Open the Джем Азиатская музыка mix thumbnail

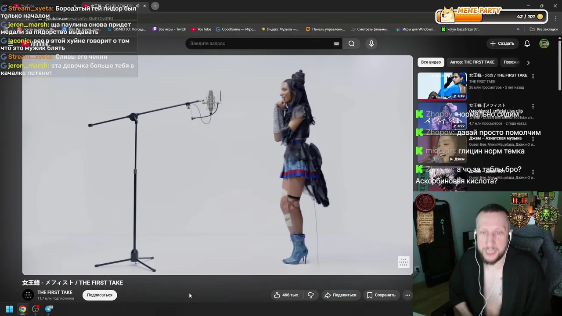click(442, 149)
